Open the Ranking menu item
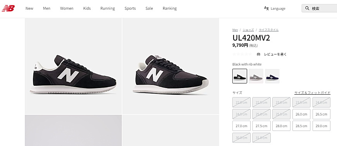Screen dimensions: 337x146 [170, 8]
